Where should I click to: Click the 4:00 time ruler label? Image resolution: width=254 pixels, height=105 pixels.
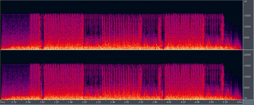[169, 102]
